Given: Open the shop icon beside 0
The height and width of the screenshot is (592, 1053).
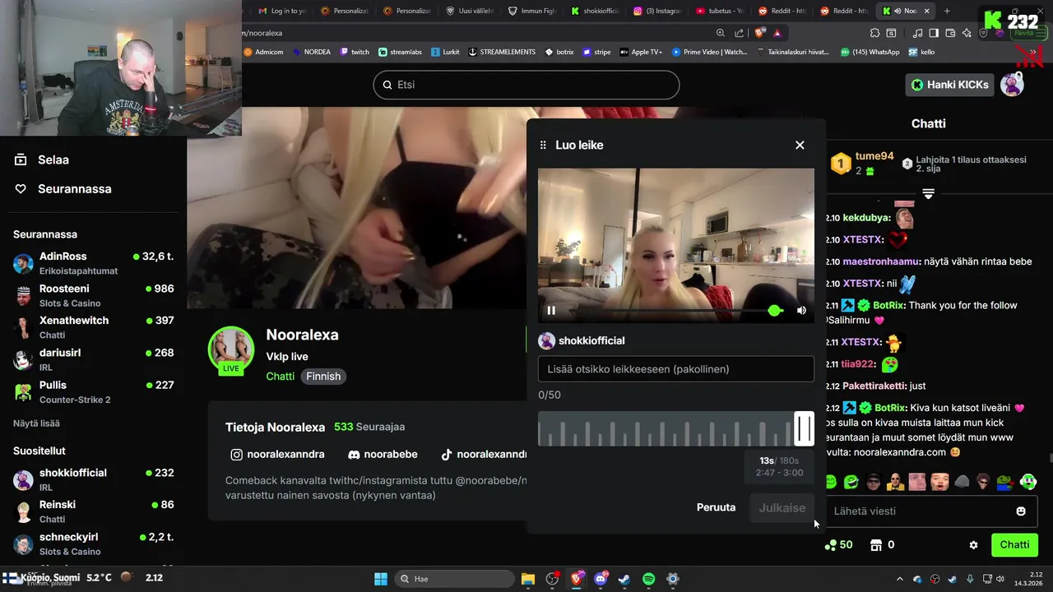Looking at the screenshot, I should coord(876,544).
